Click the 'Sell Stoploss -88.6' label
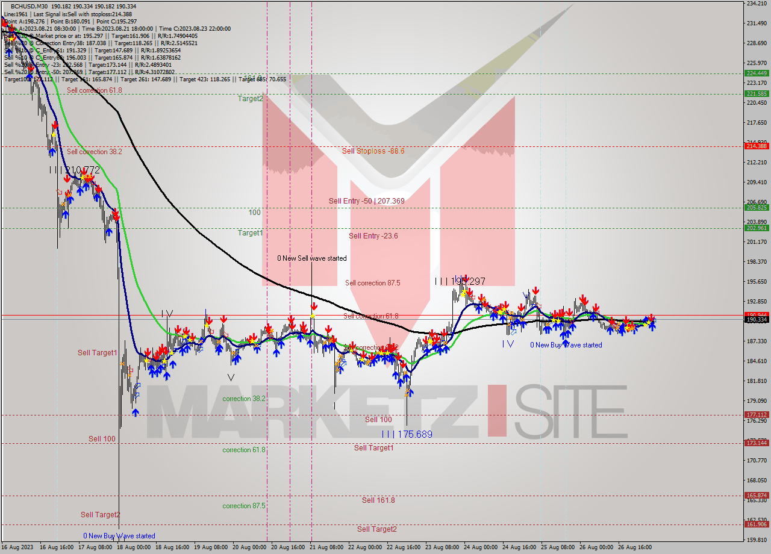 (x=373, y=151)
